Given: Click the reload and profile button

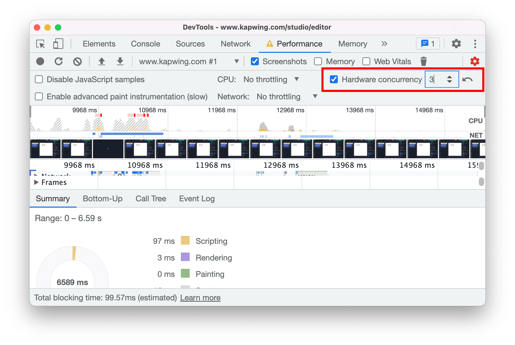Looking at the screenshot, I should coord(59,61).
